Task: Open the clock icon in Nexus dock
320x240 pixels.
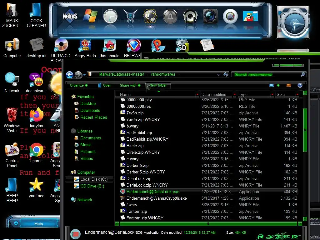Action: tap(110, 16)
